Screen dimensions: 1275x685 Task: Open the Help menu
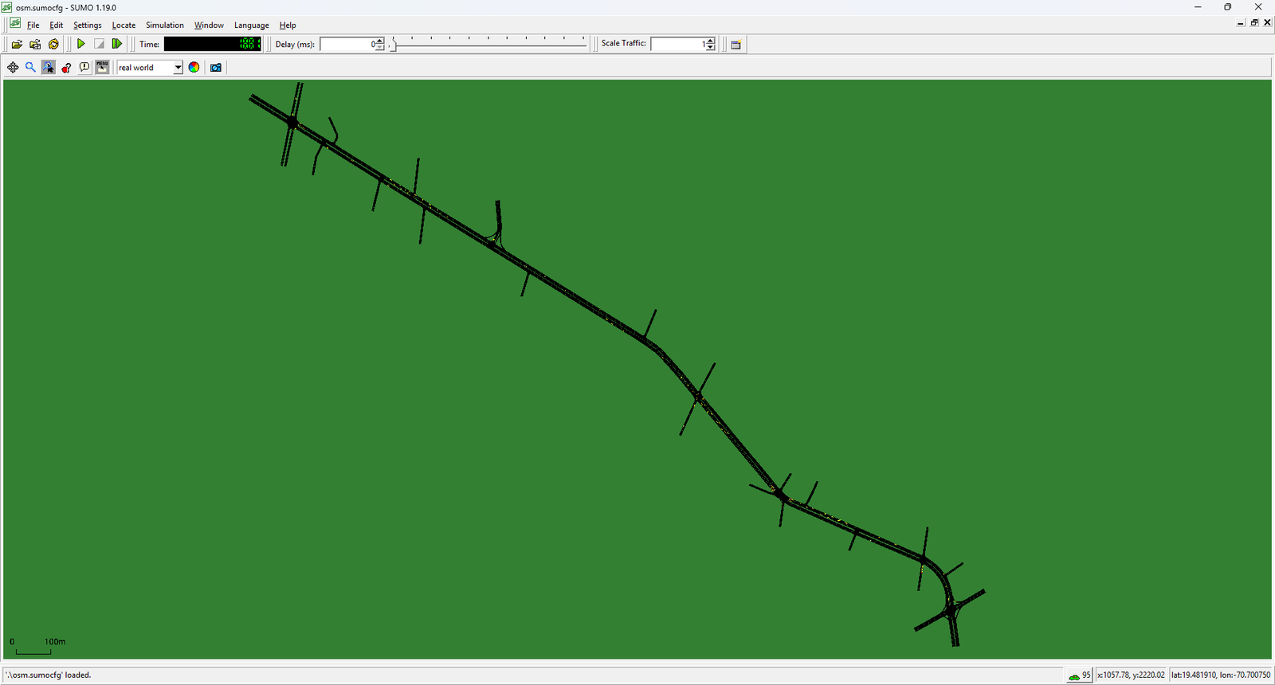[288, 25]
